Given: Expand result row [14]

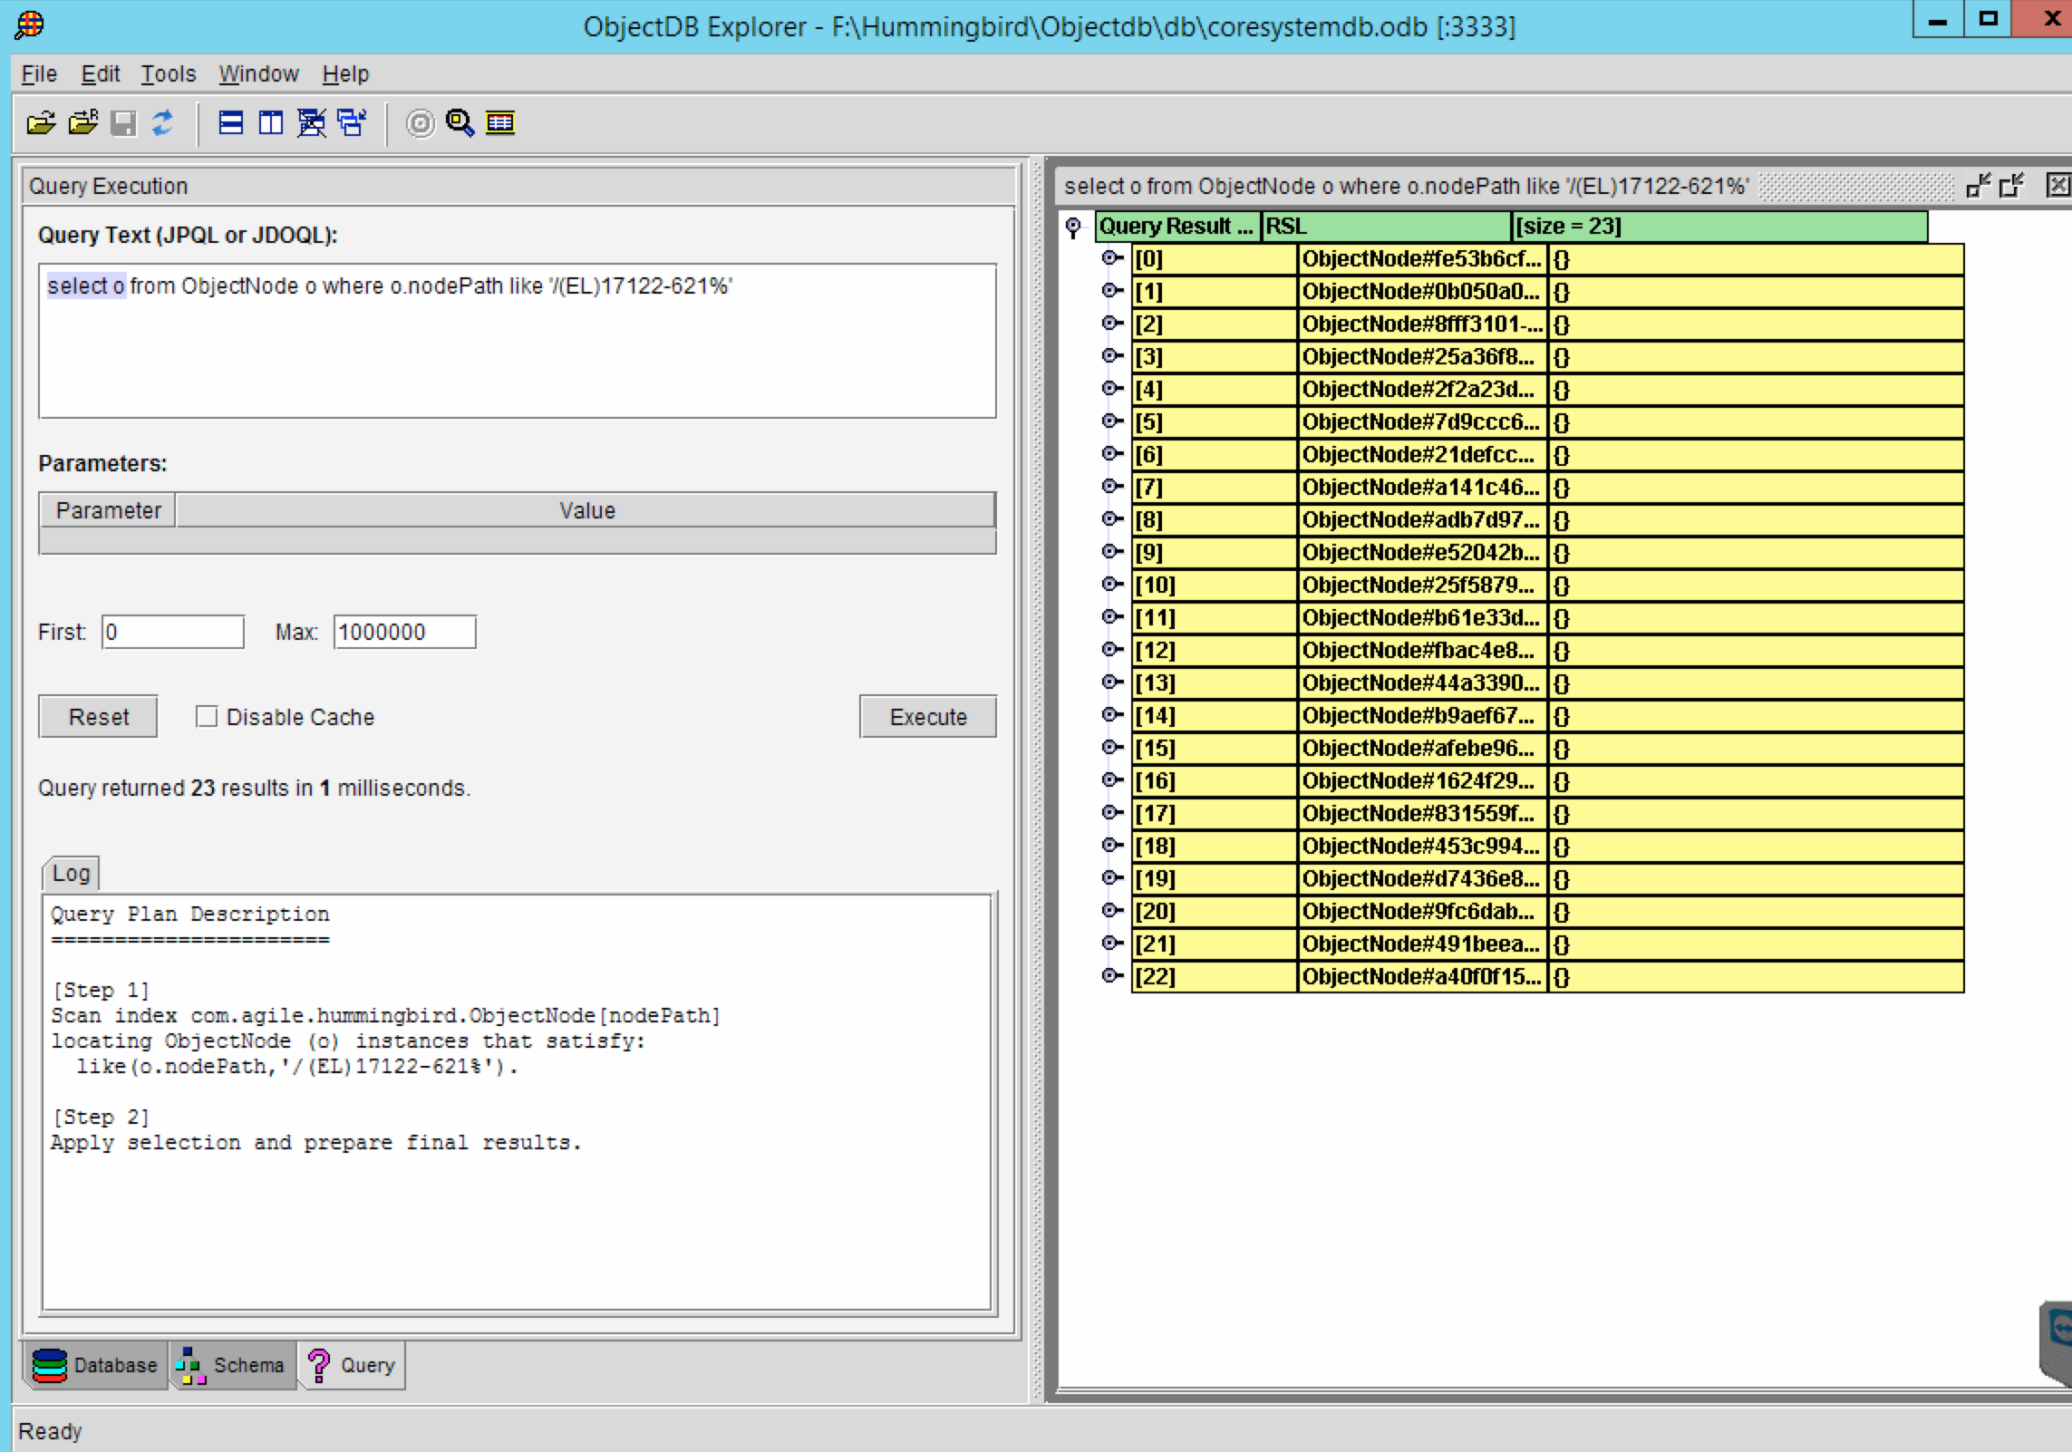Looking at the screenshot, I should [1111, 715].
